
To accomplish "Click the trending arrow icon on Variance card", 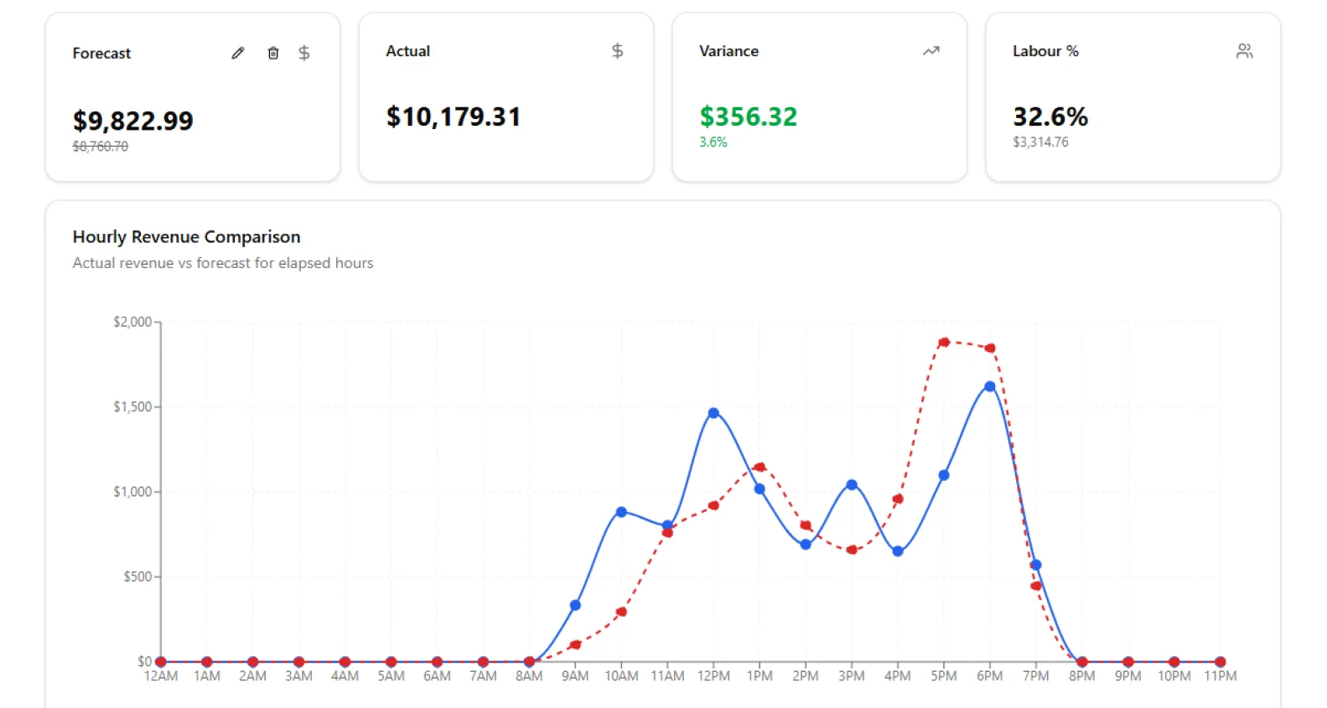I will pyautogui.click(x=930, y=51).
